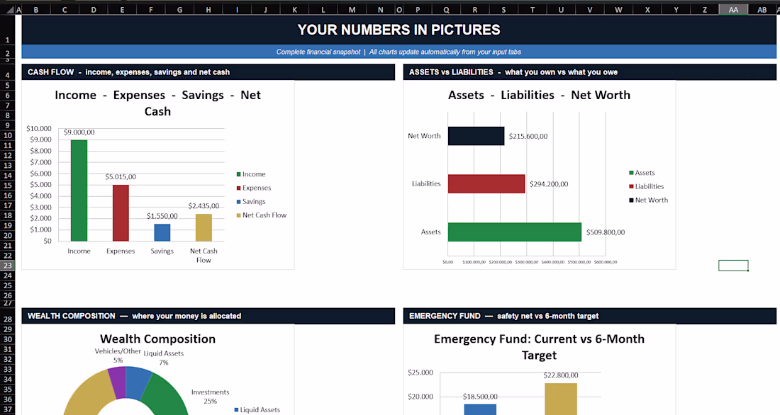Select the 'Vehicles/Other 5%' donut label
This screenshot has height=415, width=780.
point(118,356)
